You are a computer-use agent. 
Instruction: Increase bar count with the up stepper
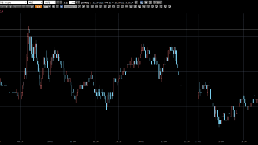point(79,2)
